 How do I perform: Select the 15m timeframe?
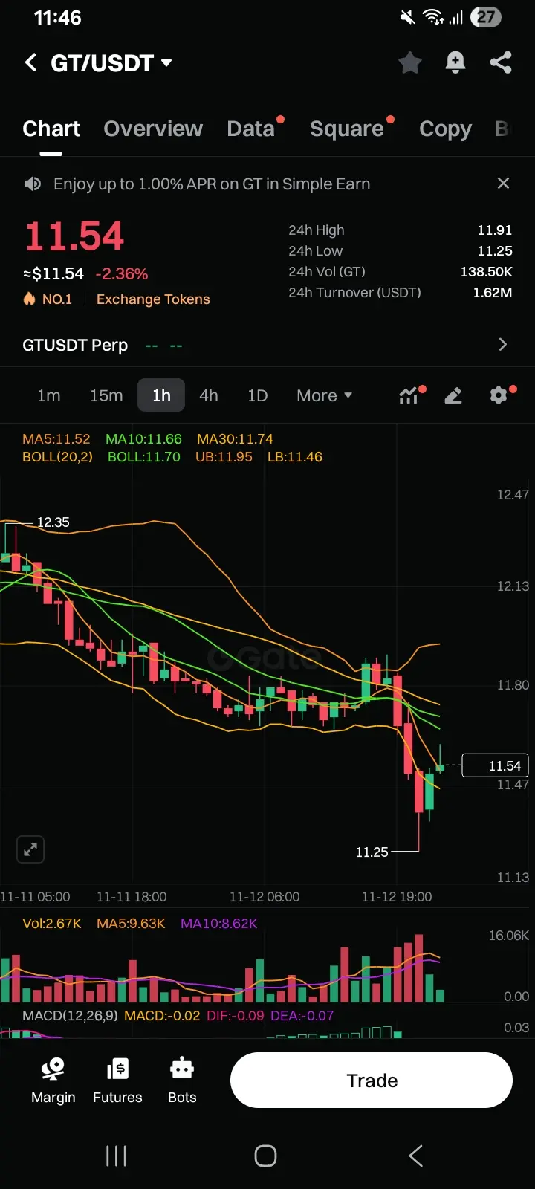106,395
